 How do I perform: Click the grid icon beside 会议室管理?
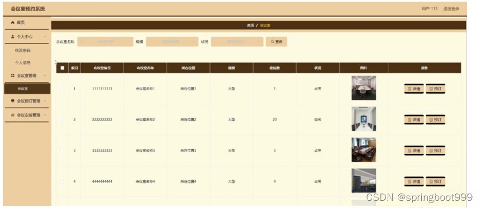coord(13,76)
